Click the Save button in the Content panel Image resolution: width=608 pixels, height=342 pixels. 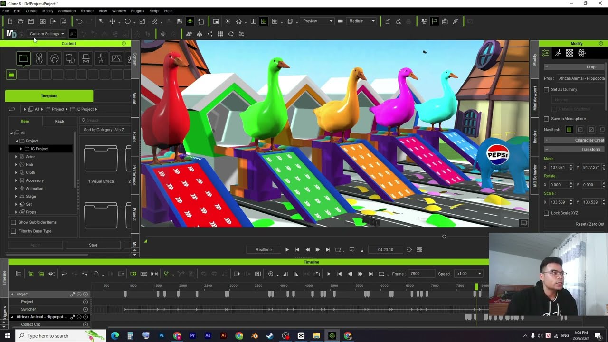click(x=93, y=245)
